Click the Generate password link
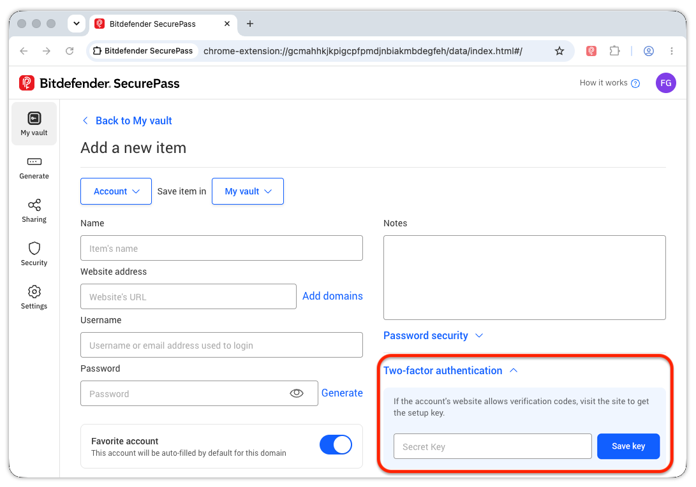696x487 pixels. tap(342, 393)
